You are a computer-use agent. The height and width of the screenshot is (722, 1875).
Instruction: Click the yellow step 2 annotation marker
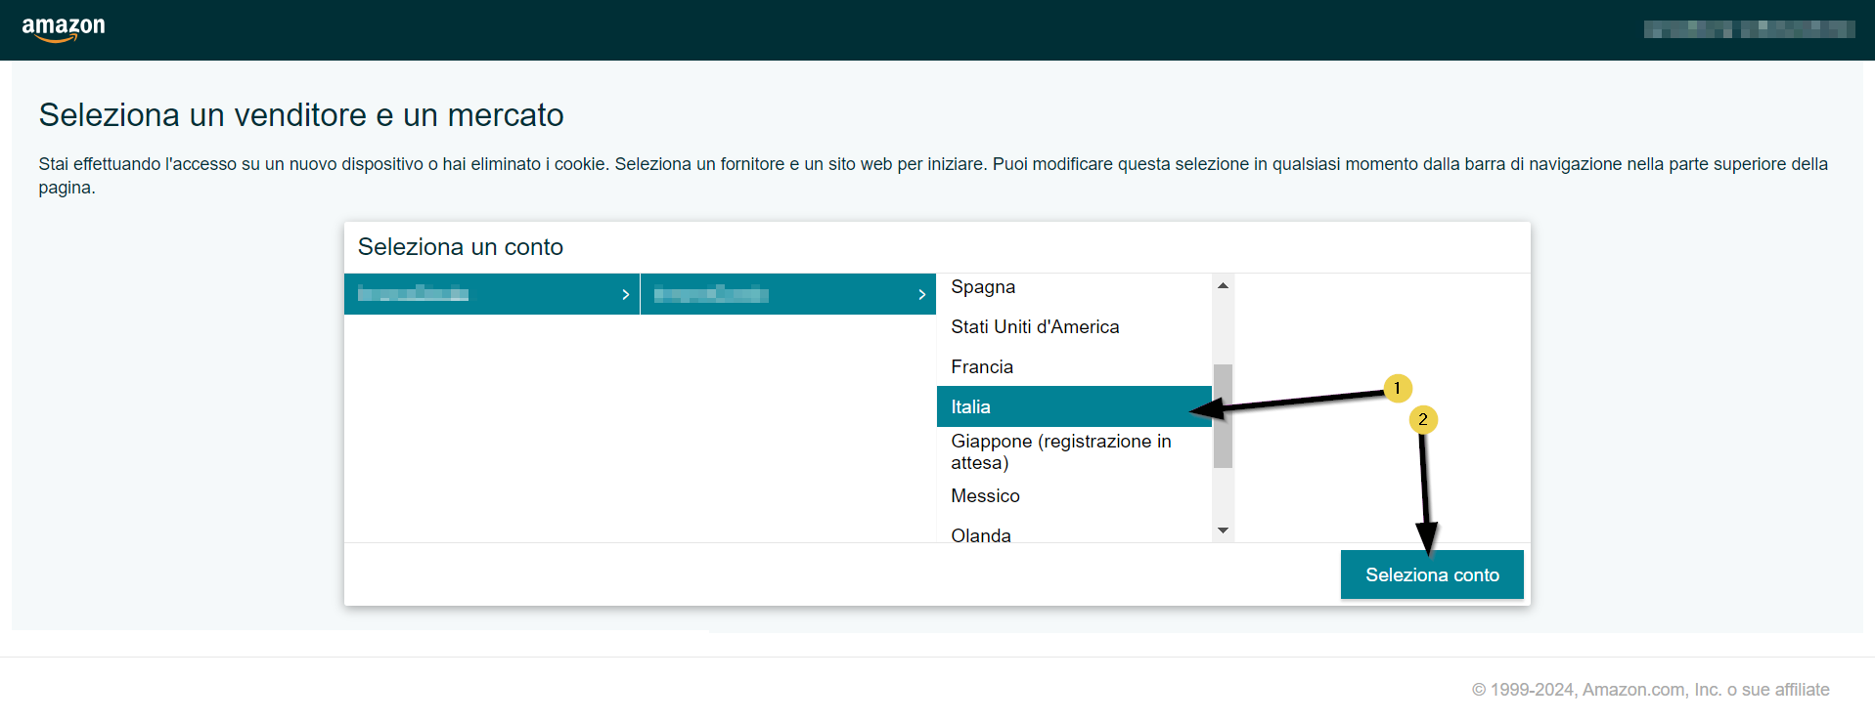pos(1423,420)
